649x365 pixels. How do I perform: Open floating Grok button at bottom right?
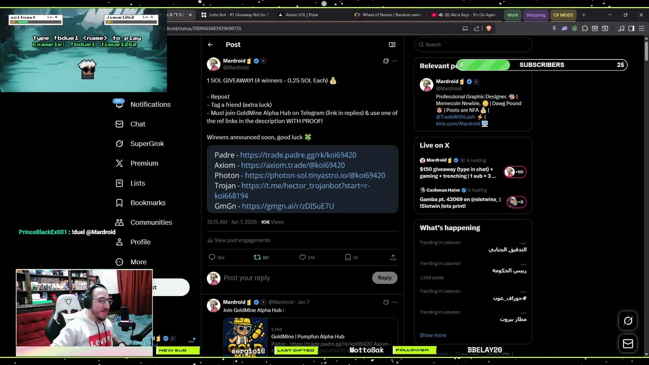click(x=628, y=321)
